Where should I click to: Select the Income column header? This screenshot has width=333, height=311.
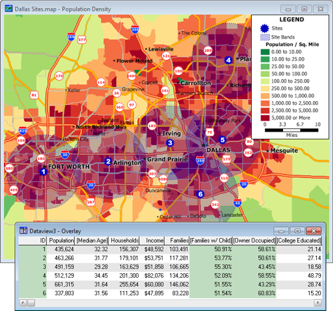(152, 241)
